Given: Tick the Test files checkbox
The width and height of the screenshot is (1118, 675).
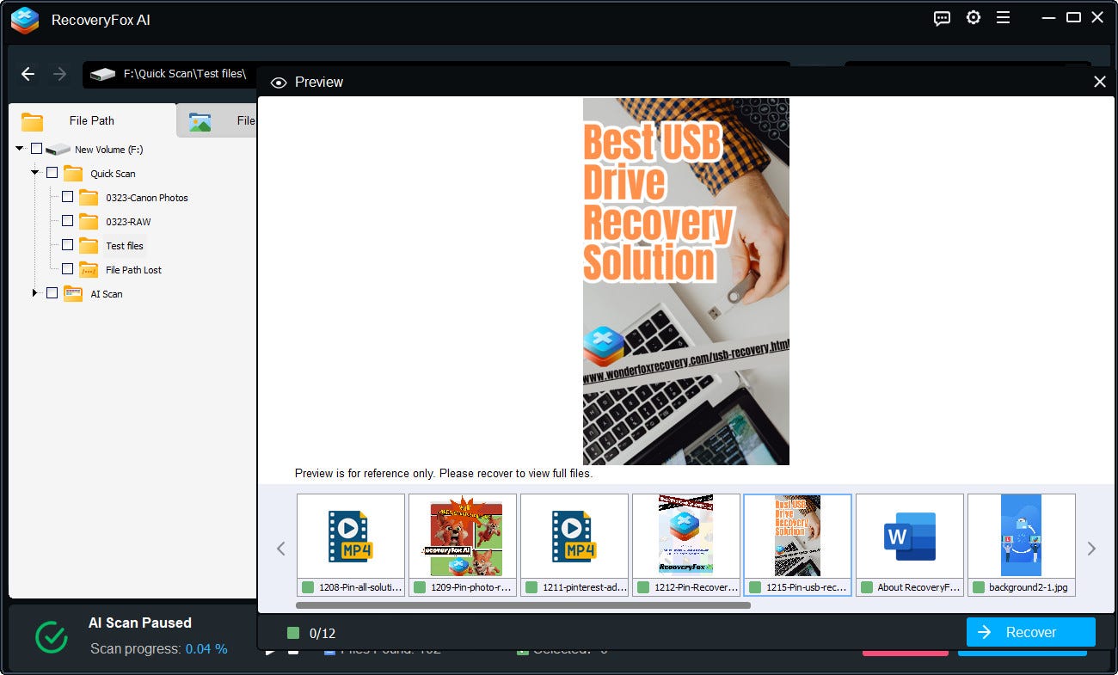Looking at the screenshot, I should pos(67,245).
